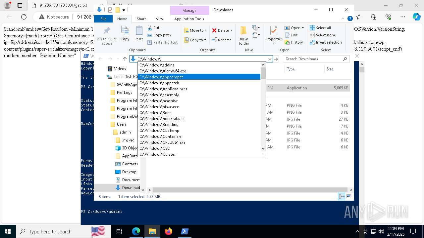This screenshot has width=424, height=238.
Task: Click Select none in ribbon
Action: (323, 35)
